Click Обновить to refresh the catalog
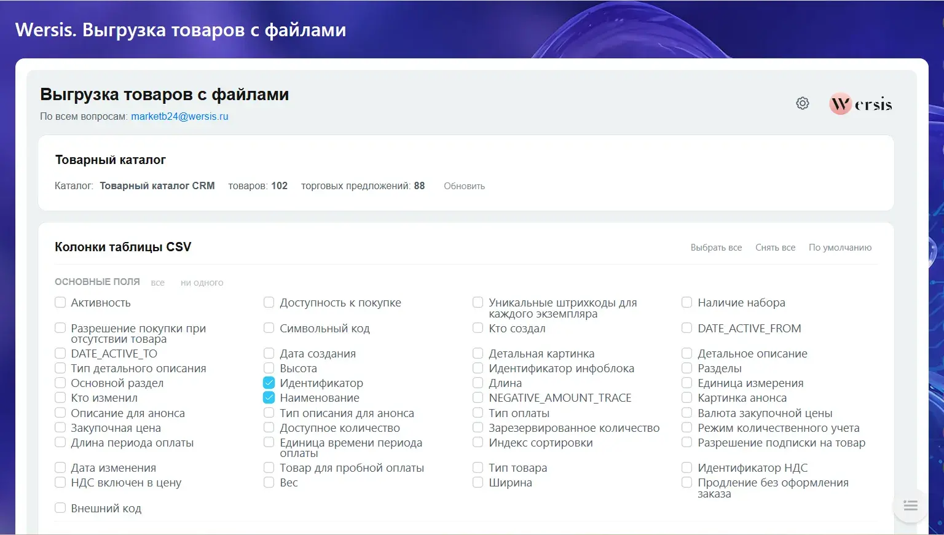Screen dimensions: 944x535 click(464, 186)
